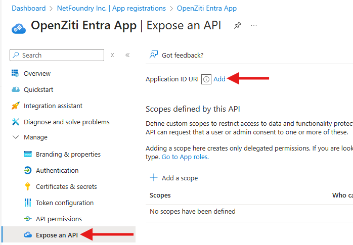Collapse the sidebar with double chevron icon
This screenshot has height=245, width=353.
click(x=127, y=55)
